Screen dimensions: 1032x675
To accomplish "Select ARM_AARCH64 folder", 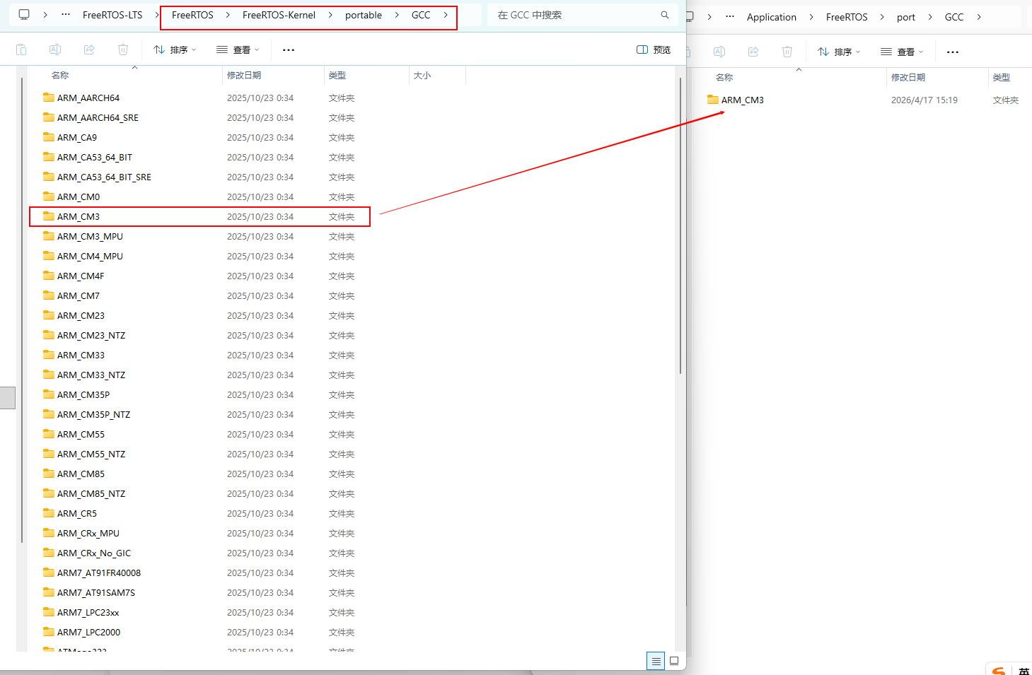I will point(88,98).
